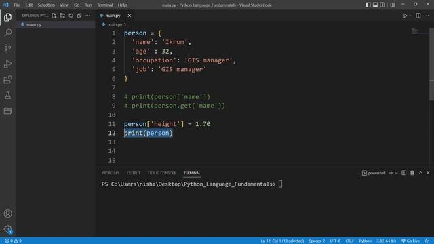Image resolution: width=434 pixels, height=244 pixels.
Task: Kill the terminal with trash icon
Action: (x=412, y=173)
